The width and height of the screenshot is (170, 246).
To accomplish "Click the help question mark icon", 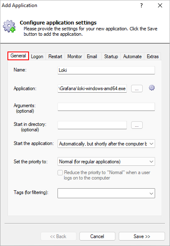I will [x=141, y=6].
